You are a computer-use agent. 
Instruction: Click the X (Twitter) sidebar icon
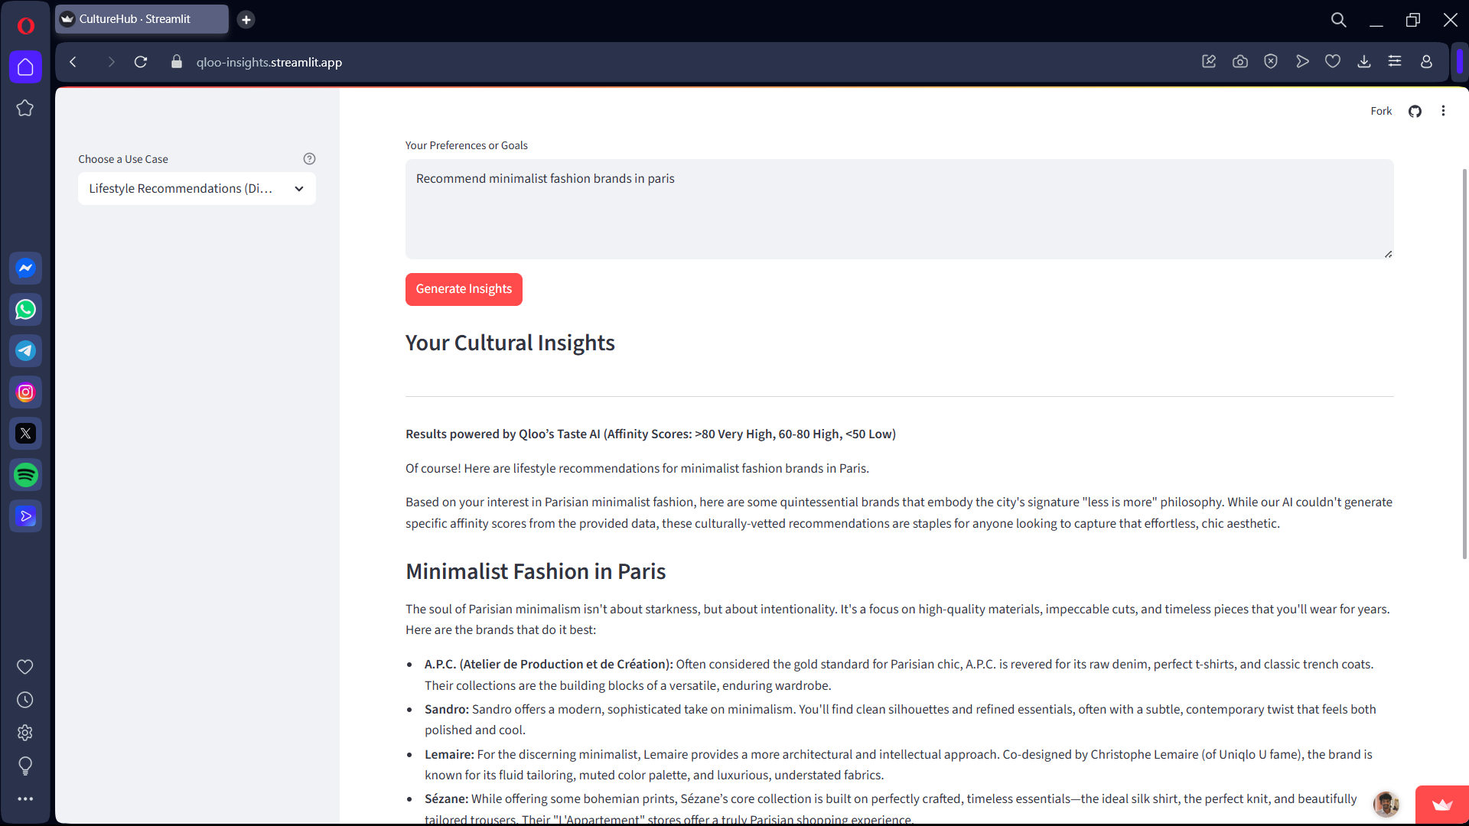pyautogui.click(x=25, y=434)
